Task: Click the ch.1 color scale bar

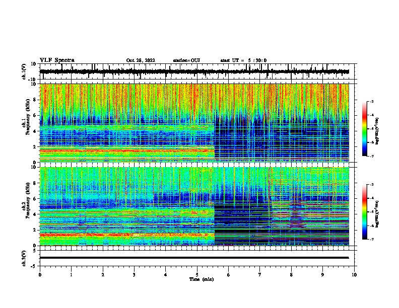Action: [x=365, y=129]
